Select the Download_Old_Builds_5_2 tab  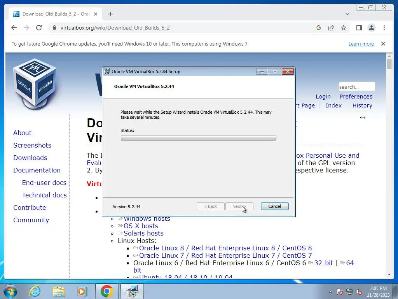pyautogui.click(x=55, y=14)
